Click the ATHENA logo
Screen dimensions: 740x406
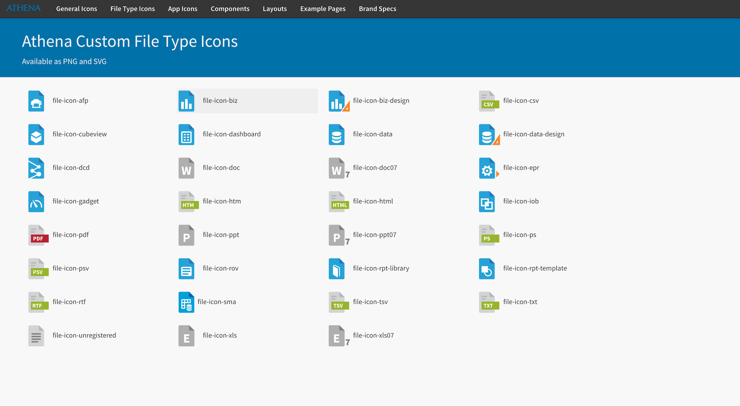click(23, 8)
